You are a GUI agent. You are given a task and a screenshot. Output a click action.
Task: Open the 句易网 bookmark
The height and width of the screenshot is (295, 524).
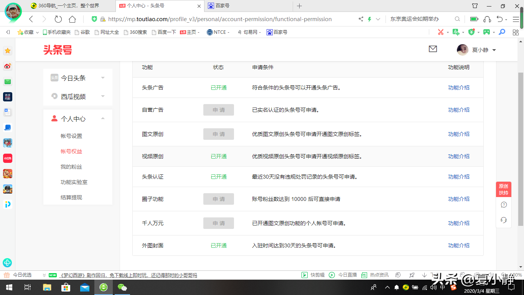(249, 32)
